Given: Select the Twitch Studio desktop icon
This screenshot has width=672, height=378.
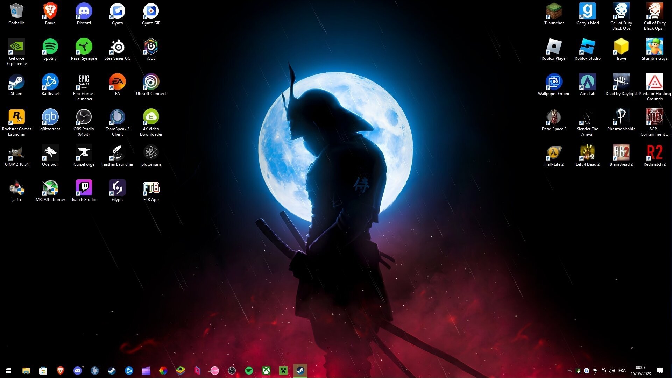Looking at the screenshot, I should click(x=84, y=188).
